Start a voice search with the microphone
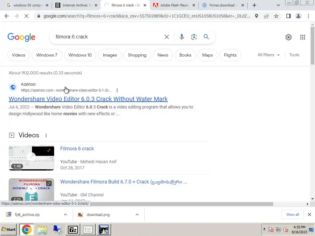The width and height of the screenshot is (315, 236). [x=181, y=37]
